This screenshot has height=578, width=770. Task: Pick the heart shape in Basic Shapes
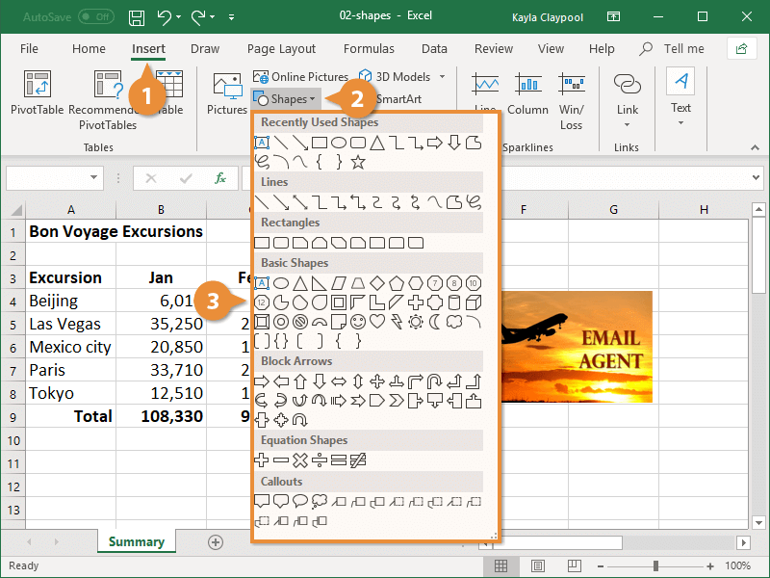click(x=377, y=322)
